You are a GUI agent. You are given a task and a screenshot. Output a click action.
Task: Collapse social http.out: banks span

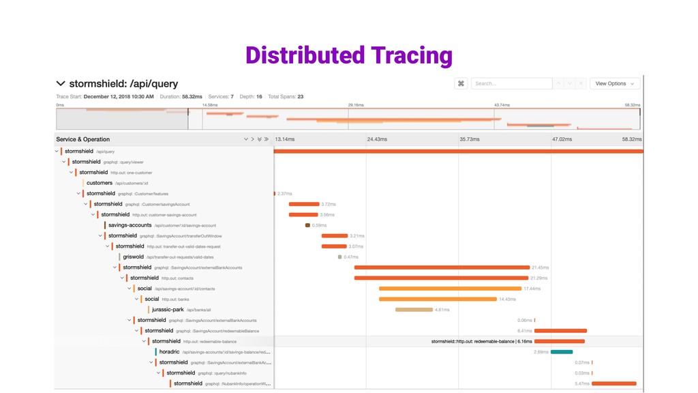[x=136, y=299]
